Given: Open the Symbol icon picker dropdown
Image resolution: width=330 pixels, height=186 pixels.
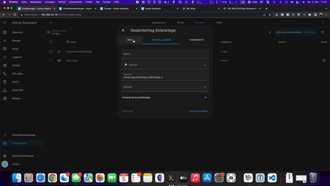Looking at the screenshot, I should point(205,65).
